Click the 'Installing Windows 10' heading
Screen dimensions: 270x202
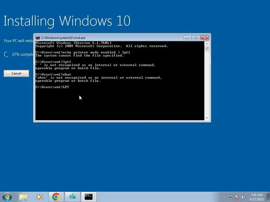(x=67, y=21)
